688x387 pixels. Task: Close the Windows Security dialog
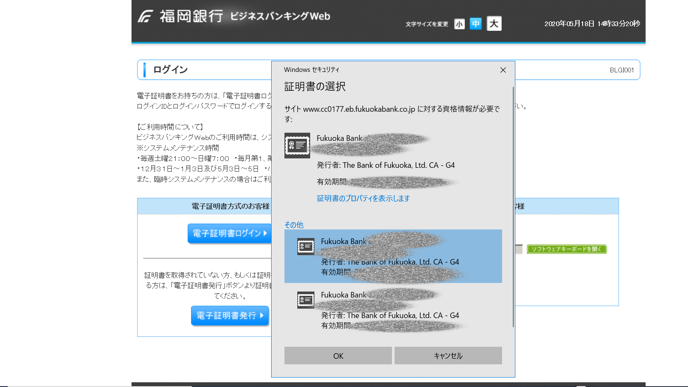click(503, 70)
